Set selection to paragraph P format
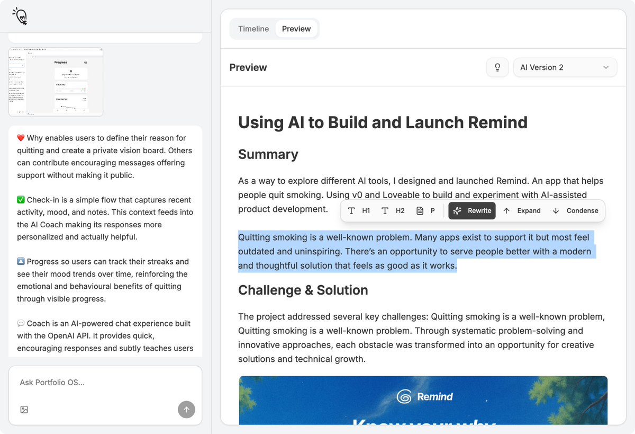 coord(425,210)
